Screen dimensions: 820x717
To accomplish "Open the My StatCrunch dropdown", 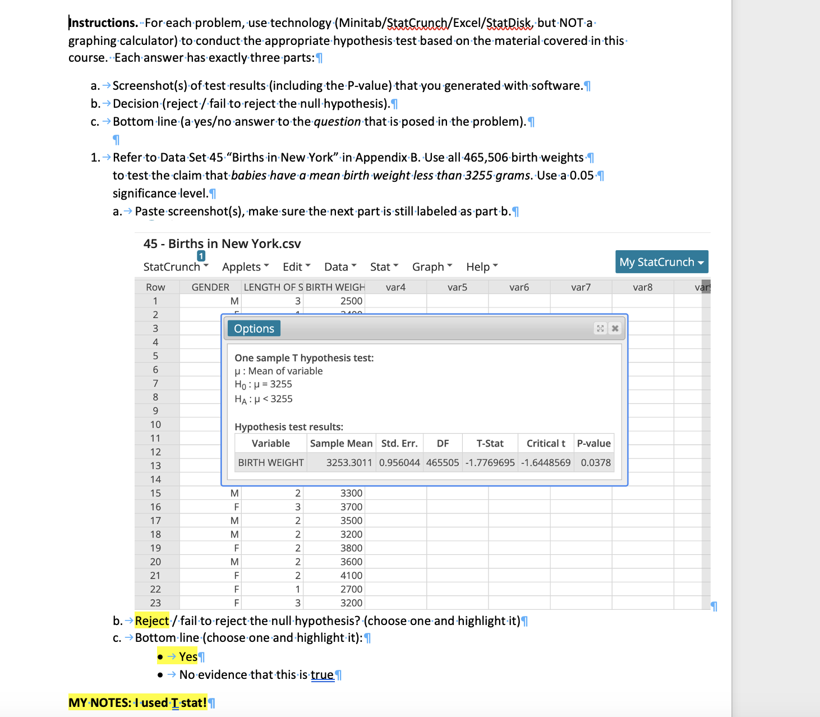I will point(661,261).
